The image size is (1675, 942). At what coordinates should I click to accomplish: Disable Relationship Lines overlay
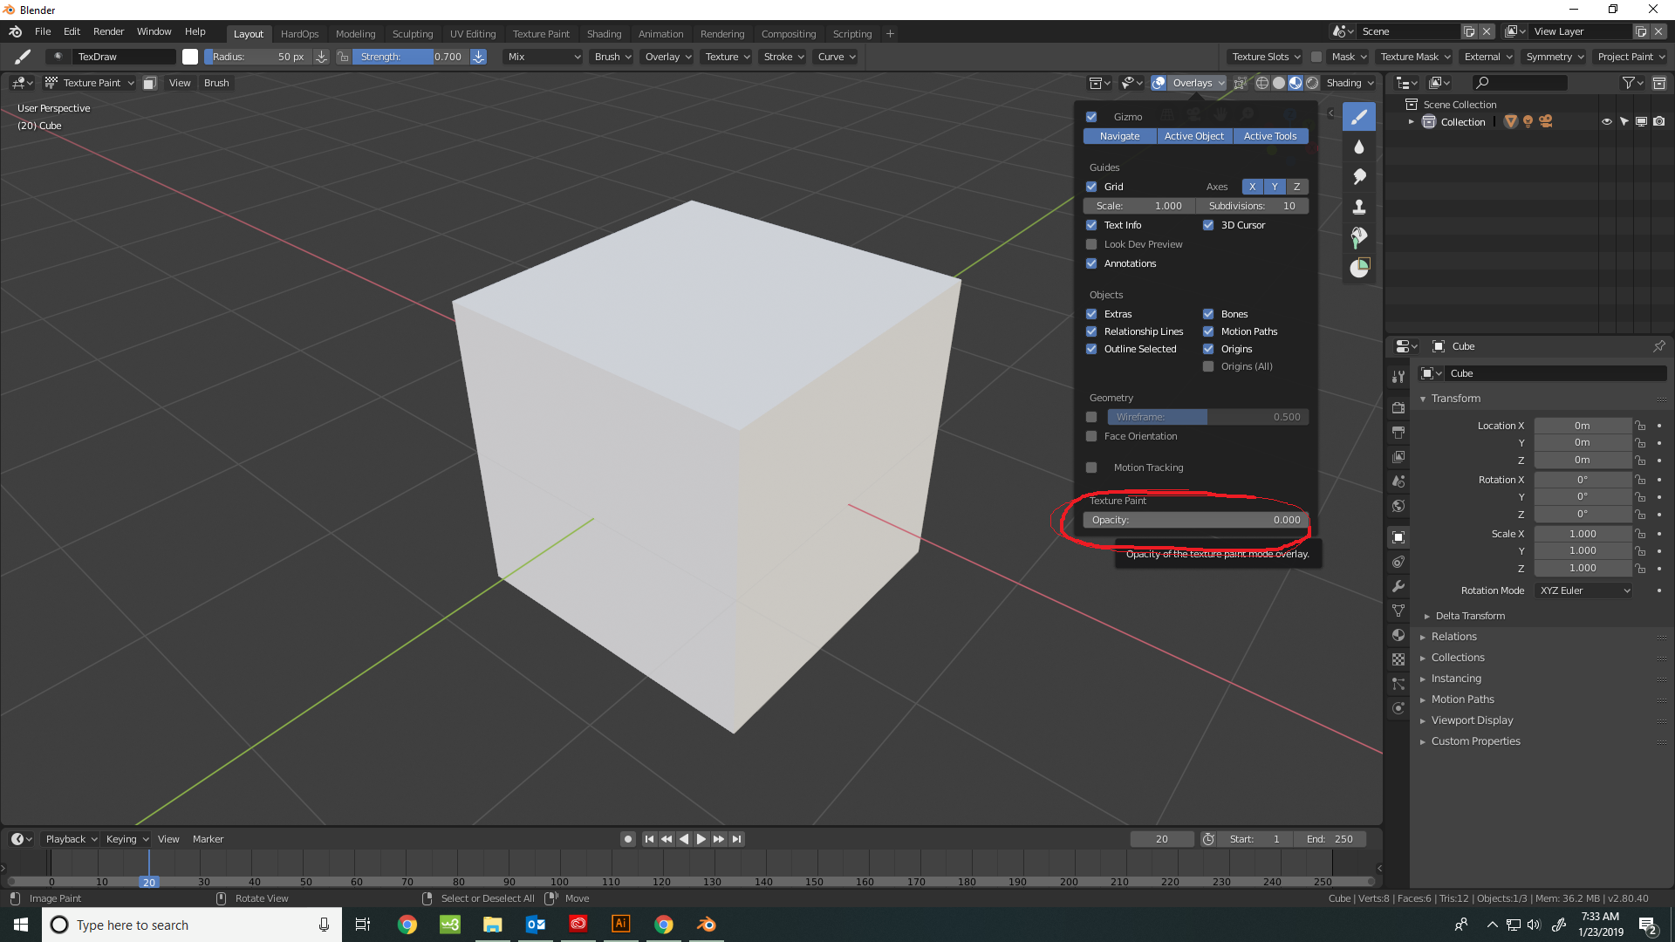point(1091,331)
